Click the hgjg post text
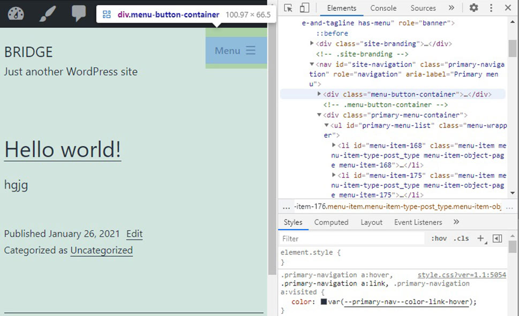Image resolution: width=519 pixels, height=316 pixels. tap(16, 185)
